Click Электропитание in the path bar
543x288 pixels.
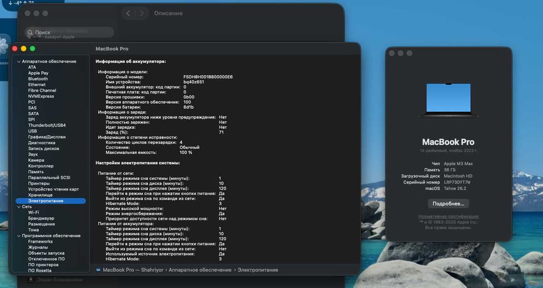pyautogui.click(x=257, y=270)
